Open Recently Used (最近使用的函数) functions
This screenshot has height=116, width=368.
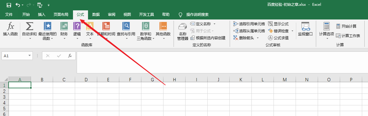tap(47, 31)
